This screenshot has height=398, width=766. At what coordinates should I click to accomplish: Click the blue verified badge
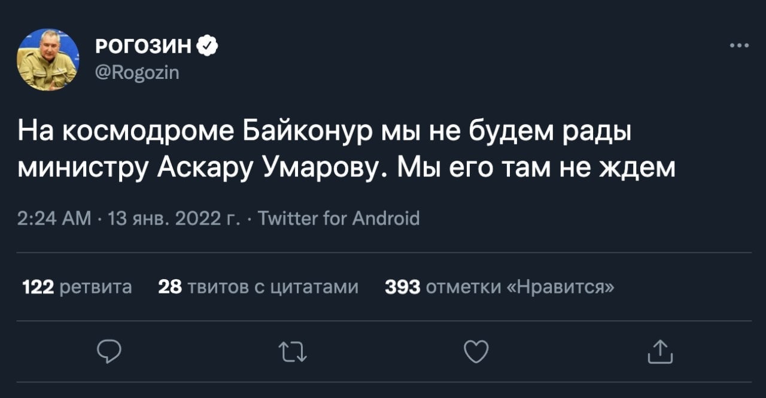207,46
